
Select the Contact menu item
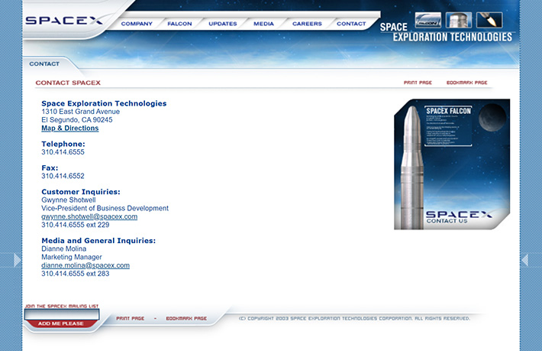(x=351, y=24)
